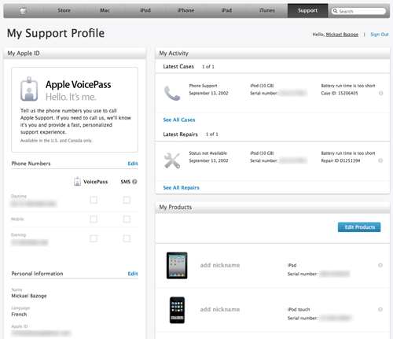
Task: Click the search magnifier icon
Action: (335, 11)
